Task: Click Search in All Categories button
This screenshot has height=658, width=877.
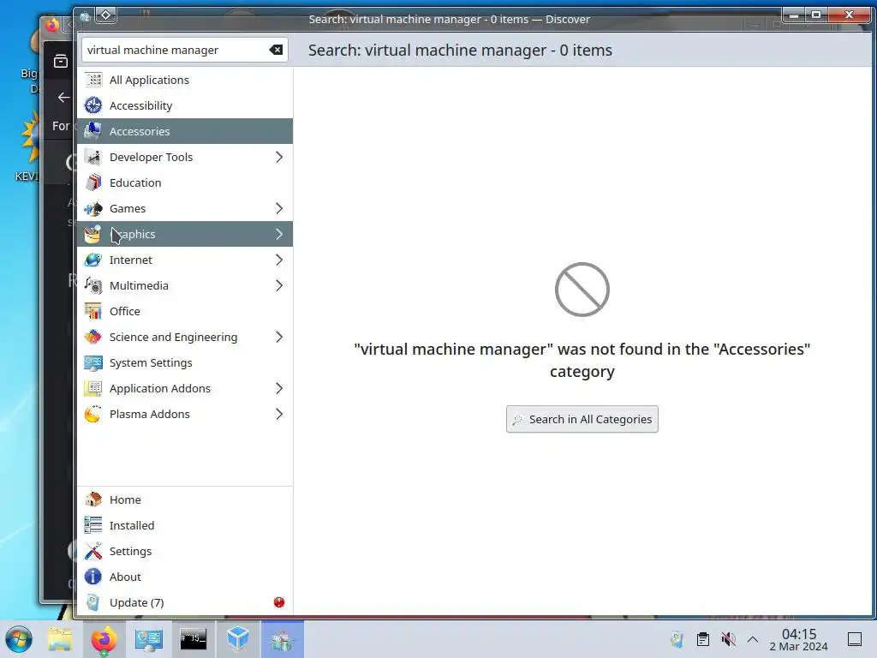Action: [582, 420]
